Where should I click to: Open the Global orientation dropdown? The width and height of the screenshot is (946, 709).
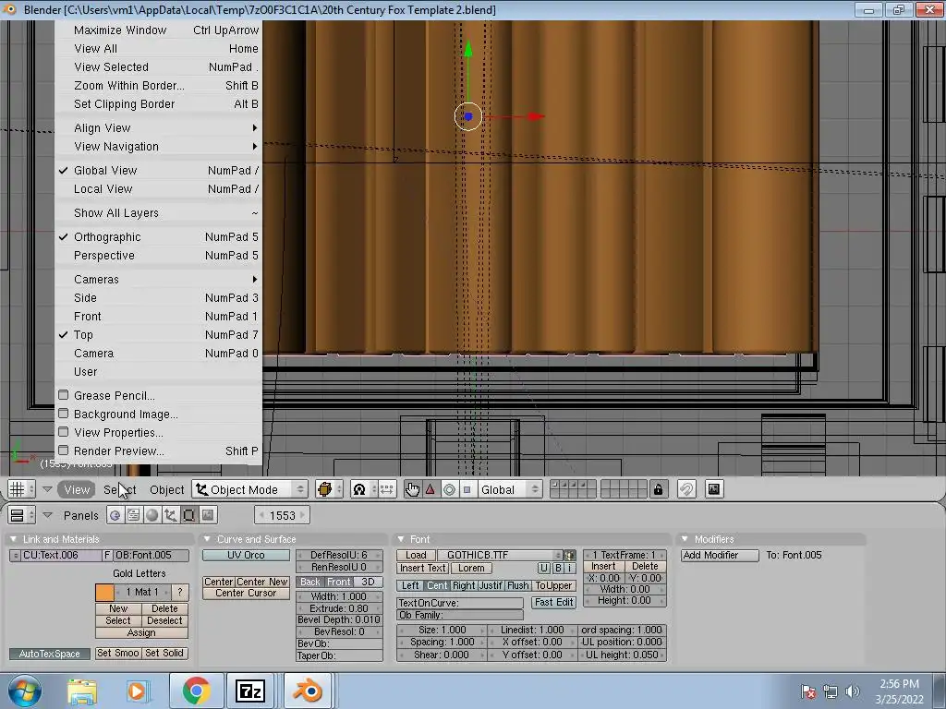509,489
